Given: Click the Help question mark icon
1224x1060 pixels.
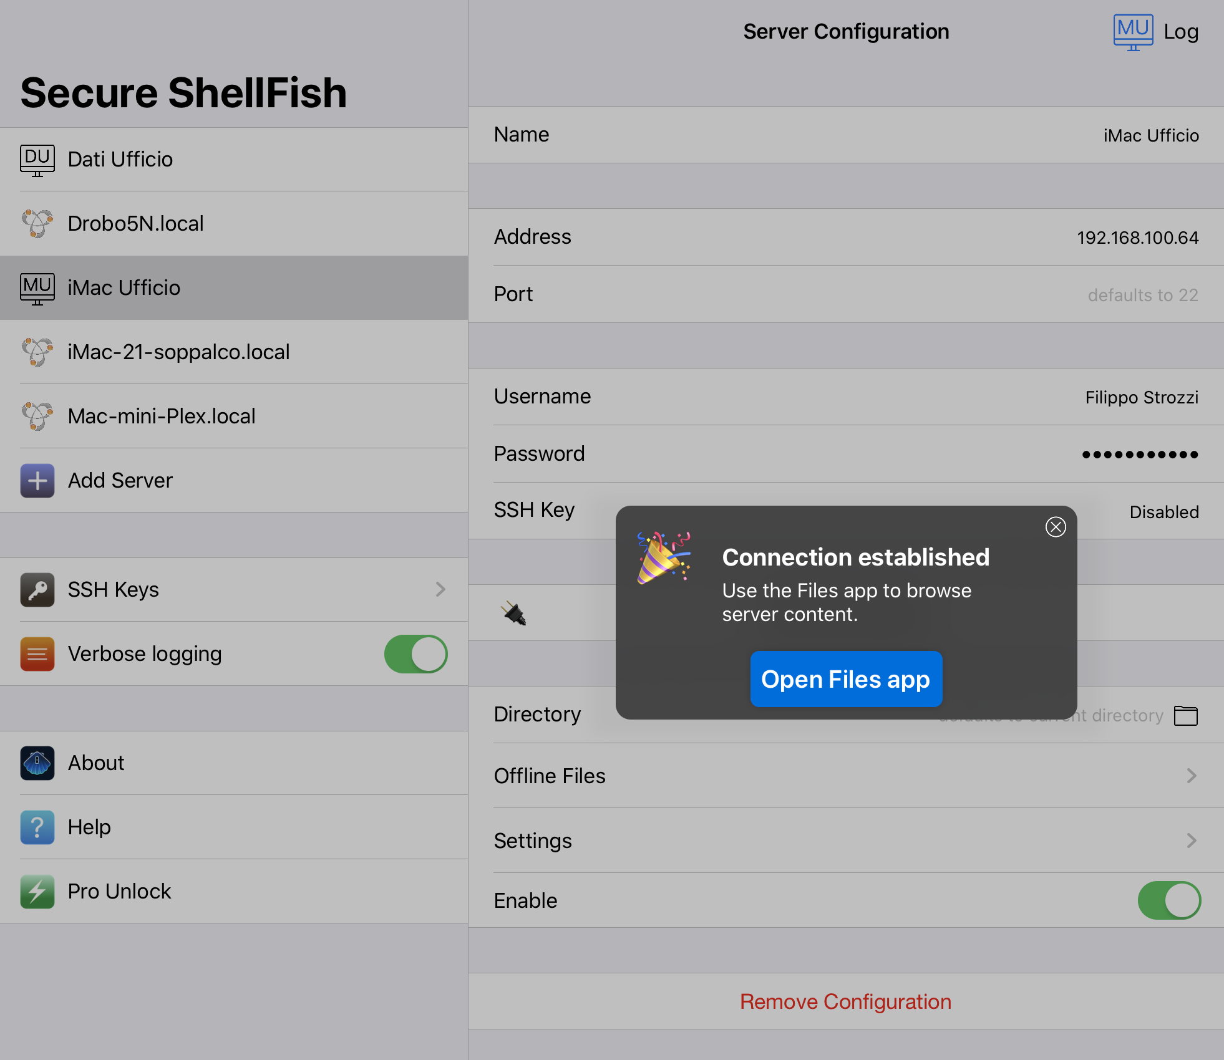Looking at the screenshot, I should pos(37,827).
